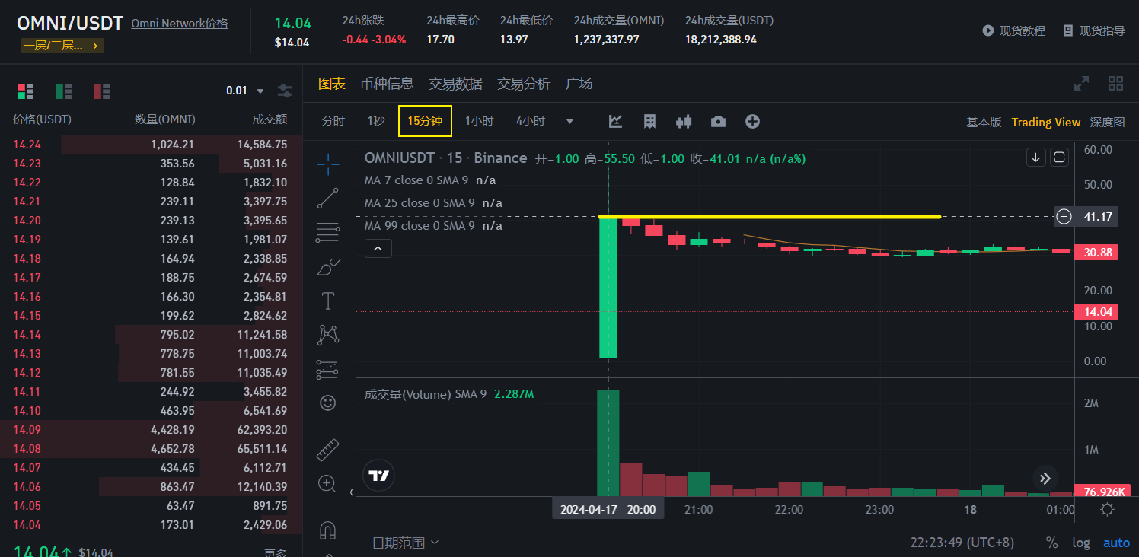
Task: Show only sell orders in order book
Action: [102, 91]
